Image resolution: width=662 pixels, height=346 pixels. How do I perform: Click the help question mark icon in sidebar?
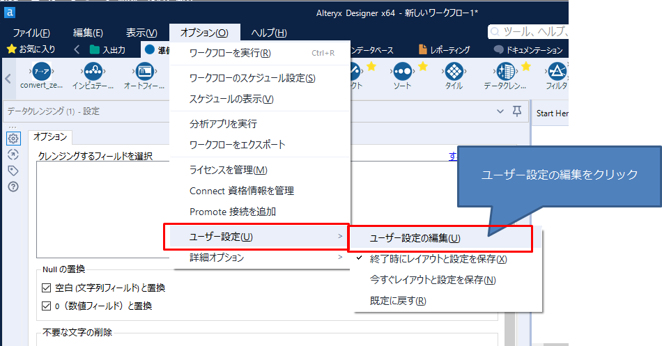pyautogui.click(x=13, y=187)
